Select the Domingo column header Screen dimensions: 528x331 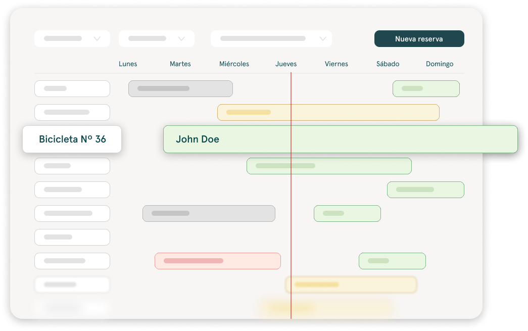[x=440, y=64]
